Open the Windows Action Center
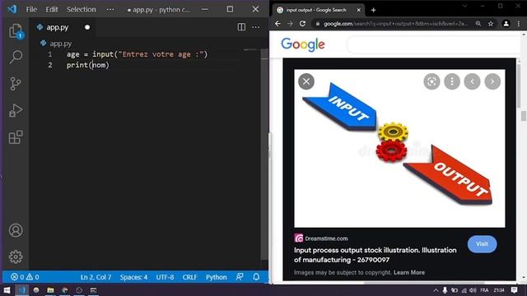 514,290
